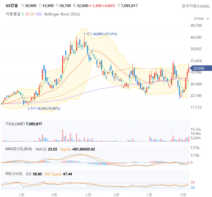Select the 5-day moving average label
This screenshot has height=197, width=212.
(23, 14)
